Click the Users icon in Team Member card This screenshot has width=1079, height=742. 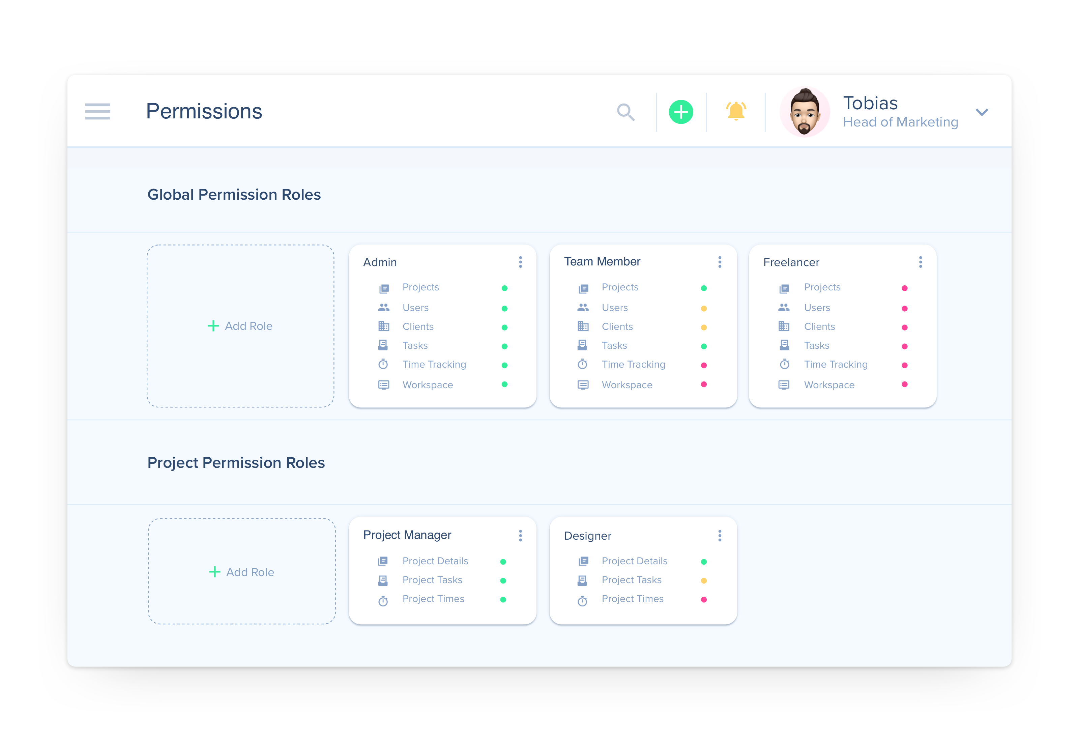pyautogui.click(x=583, y=307)
